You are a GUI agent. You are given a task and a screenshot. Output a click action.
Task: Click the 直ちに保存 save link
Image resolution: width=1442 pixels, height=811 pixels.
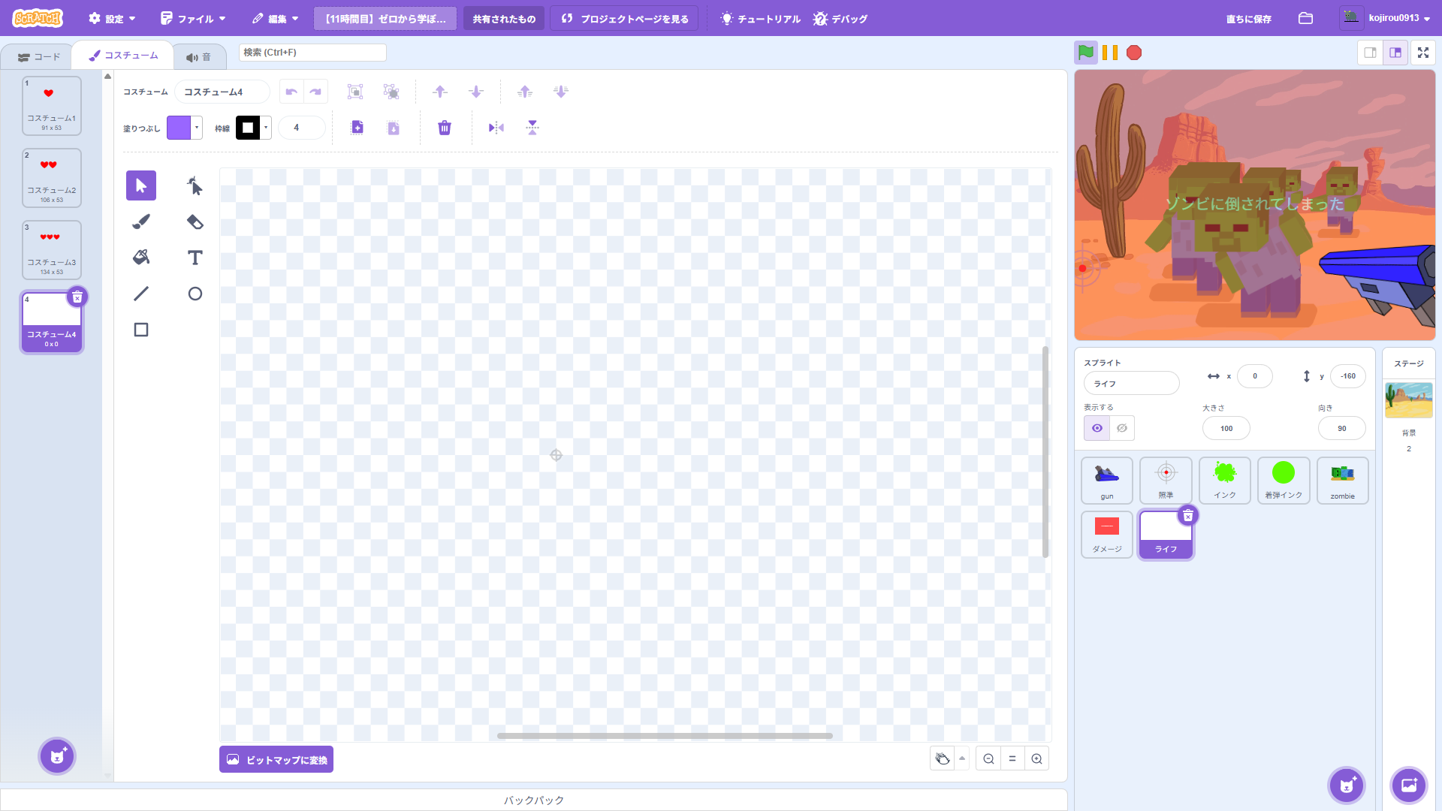pos(1248,19)
